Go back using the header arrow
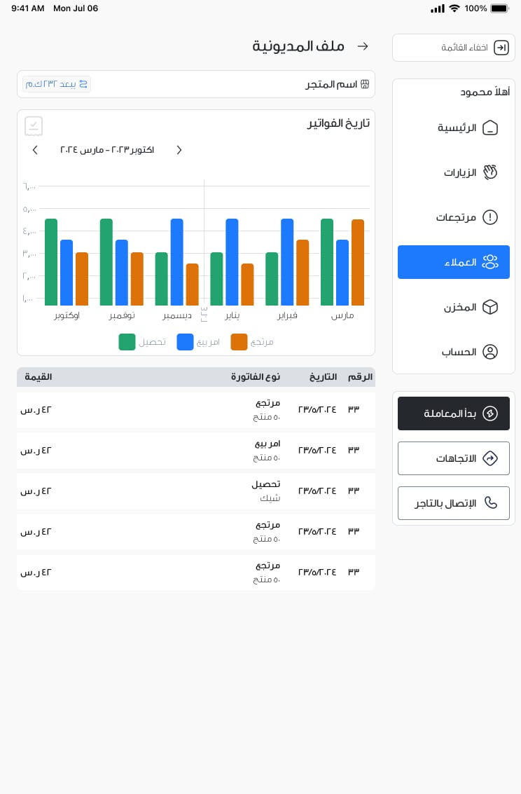The image size is (521, 794). click(x=363, y=46)
